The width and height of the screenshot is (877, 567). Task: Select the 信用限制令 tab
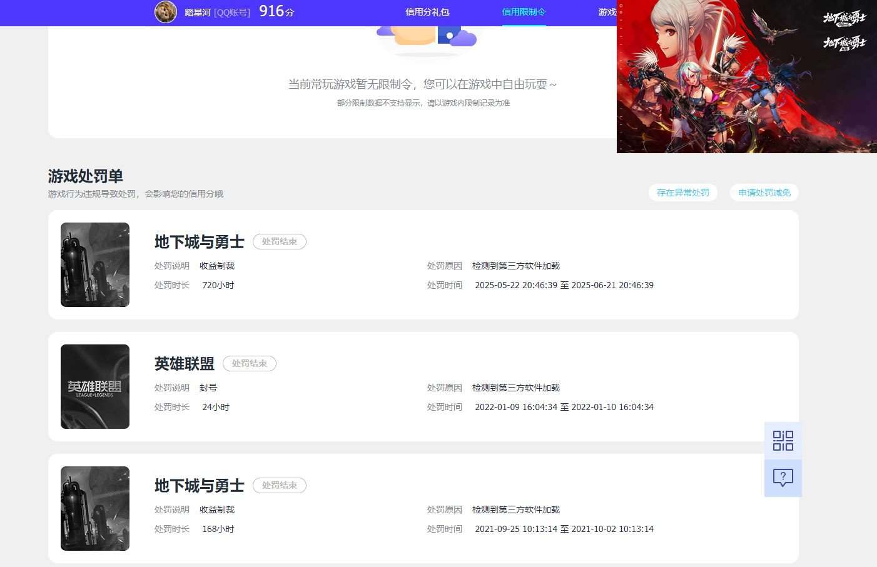pyautogui.click(x=524, y=12)
